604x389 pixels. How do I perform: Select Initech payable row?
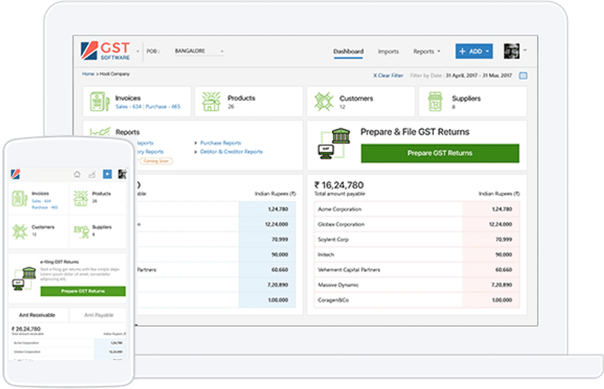[417, 255]
